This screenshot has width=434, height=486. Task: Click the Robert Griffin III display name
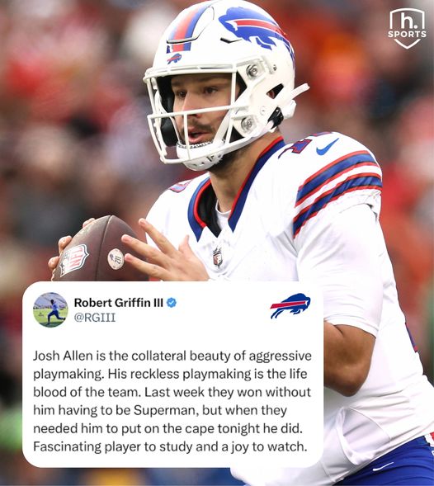tap(119, 303)
